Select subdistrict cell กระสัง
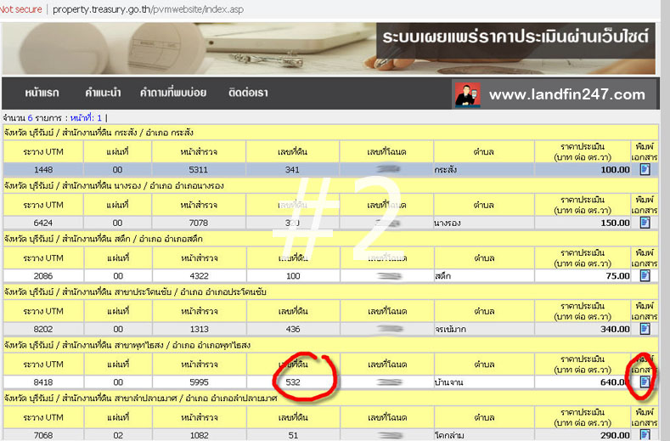 [x=484, y=169]
